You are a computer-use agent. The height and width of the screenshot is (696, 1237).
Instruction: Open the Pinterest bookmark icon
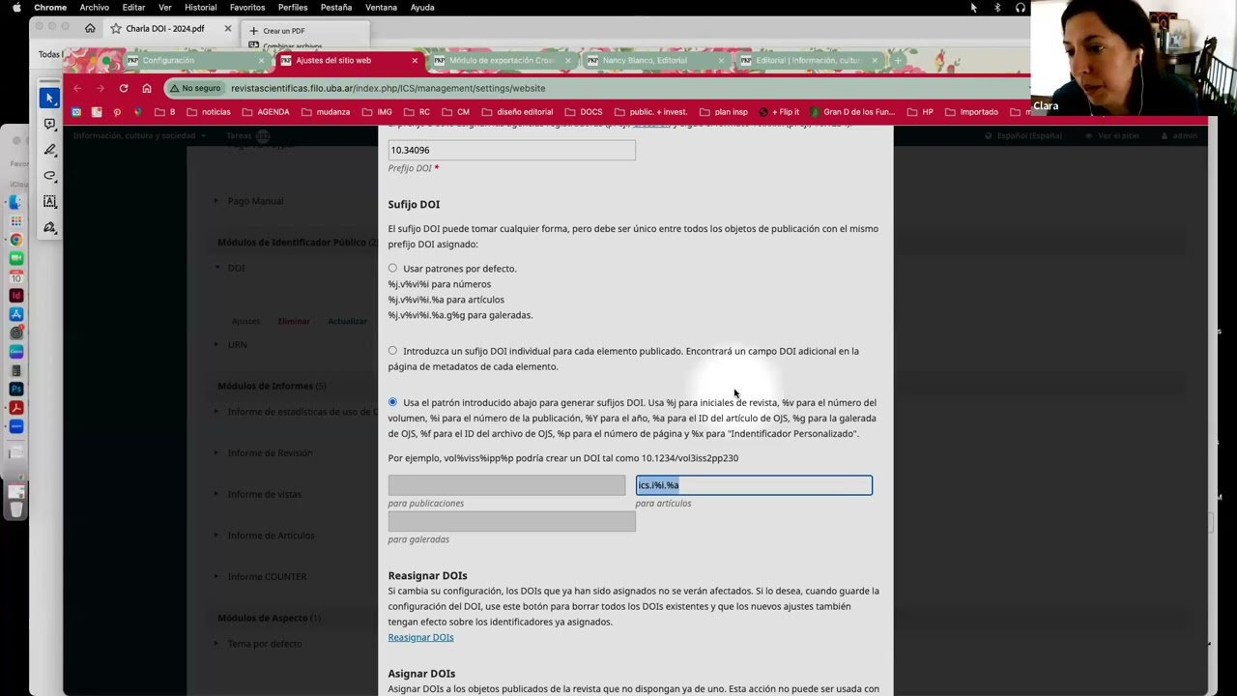117,112
